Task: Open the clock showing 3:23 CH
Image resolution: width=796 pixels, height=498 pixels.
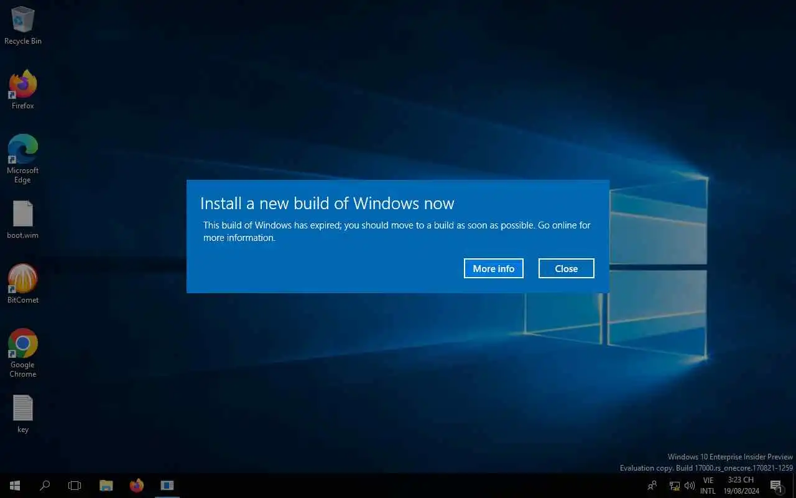Action: coord(741,486)
